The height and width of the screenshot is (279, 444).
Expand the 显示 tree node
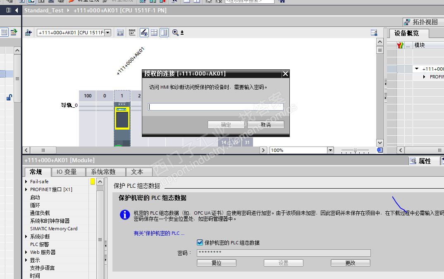click(26, 260)
